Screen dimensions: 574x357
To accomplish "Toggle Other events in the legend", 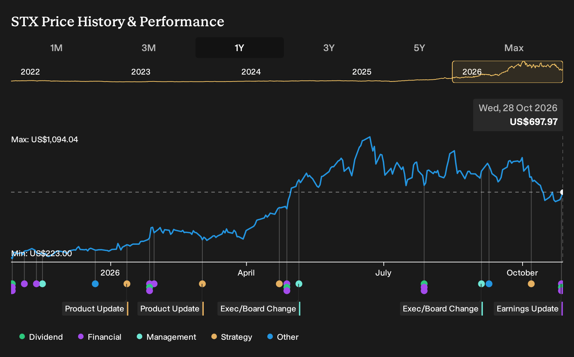I will point(283,337).
